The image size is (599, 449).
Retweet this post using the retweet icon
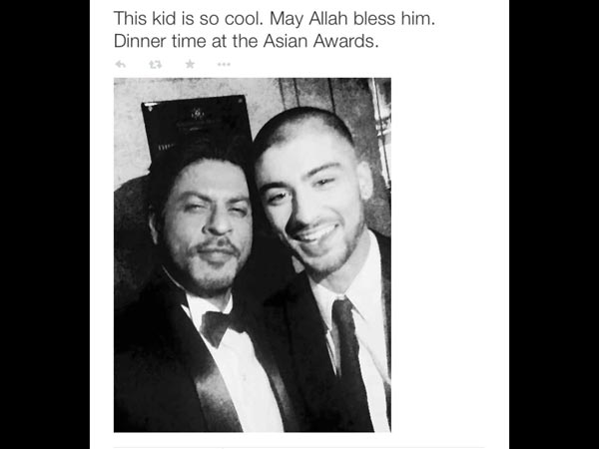coord(155,65)
